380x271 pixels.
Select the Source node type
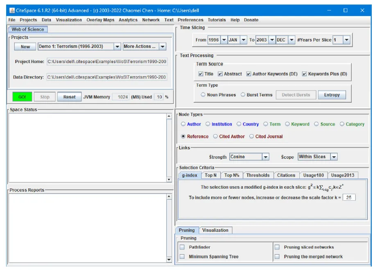316,124
